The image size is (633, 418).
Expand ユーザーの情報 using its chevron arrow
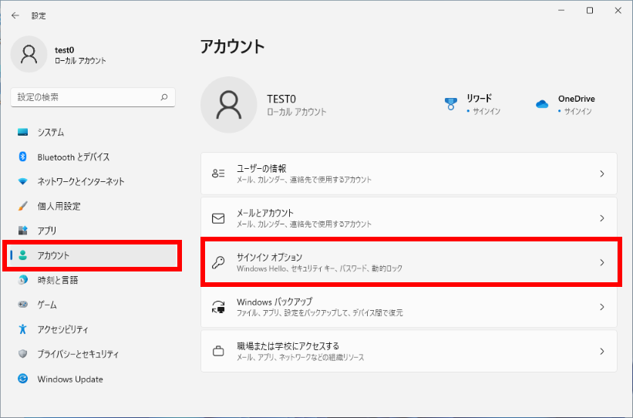(x=601, y=174)
